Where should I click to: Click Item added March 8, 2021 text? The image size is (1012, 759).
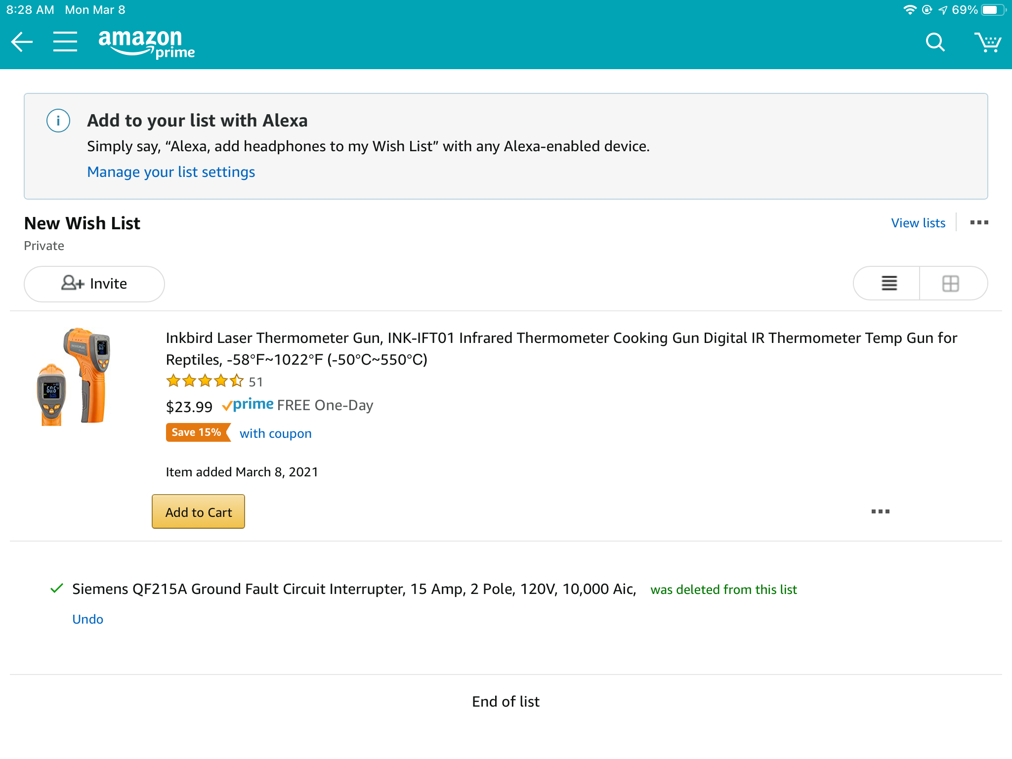242,472
